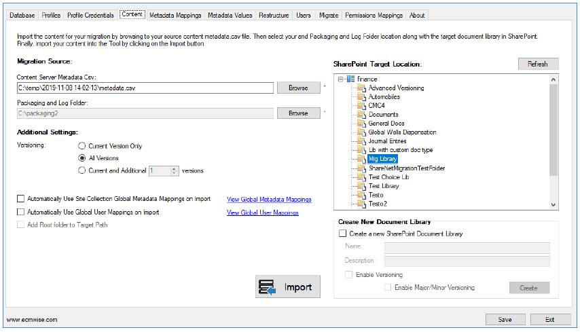The height and width of the screenshot is (332, 580).
Task: Select Current Version Only radio option
Action: pyautogui.click(x=82, y=146)
